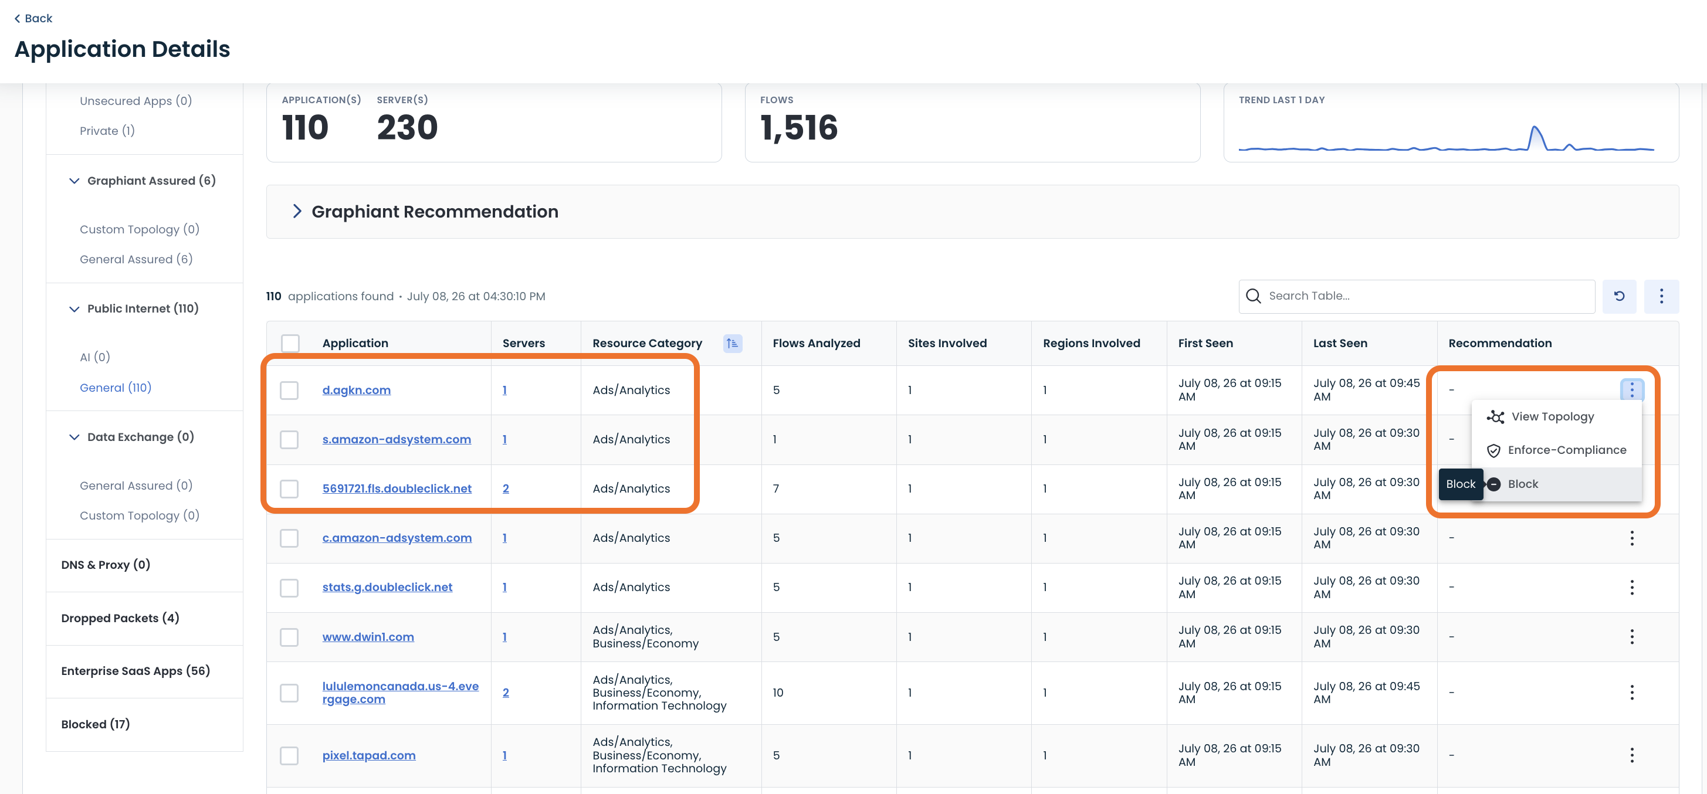Expand the DNS & Proxy (0) category
Image resolution: width=1707 pixels, height=794 pixels.
(106, 565)
